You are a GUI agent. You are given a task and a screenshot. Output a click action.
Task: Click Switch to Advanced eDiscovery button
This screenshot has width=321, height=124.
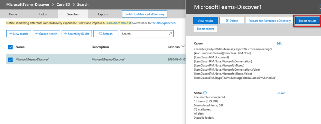(145, 14)
